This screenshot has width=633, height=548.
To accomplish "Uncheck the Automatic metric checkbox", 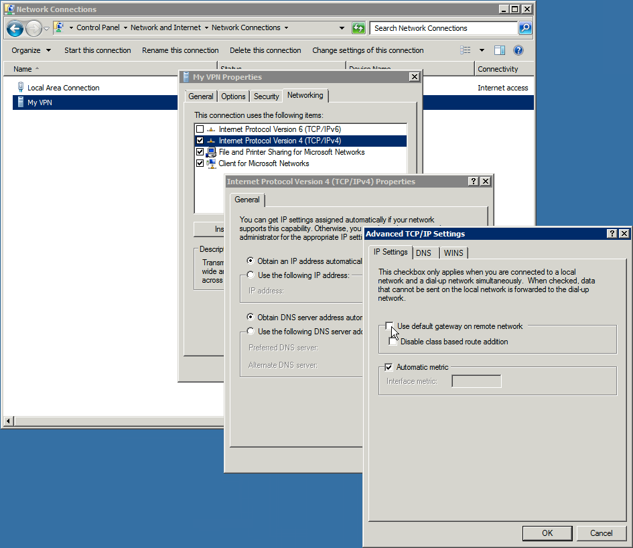I will (x=389, y=367).
